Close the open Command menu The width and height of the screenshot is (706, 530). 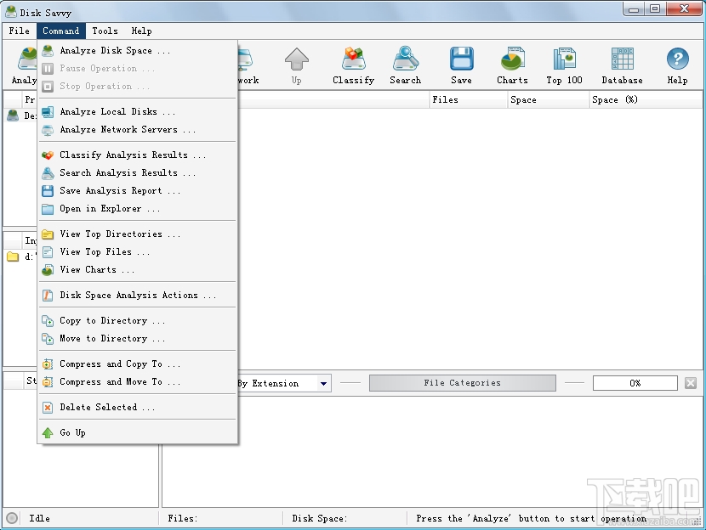point(60,31)
